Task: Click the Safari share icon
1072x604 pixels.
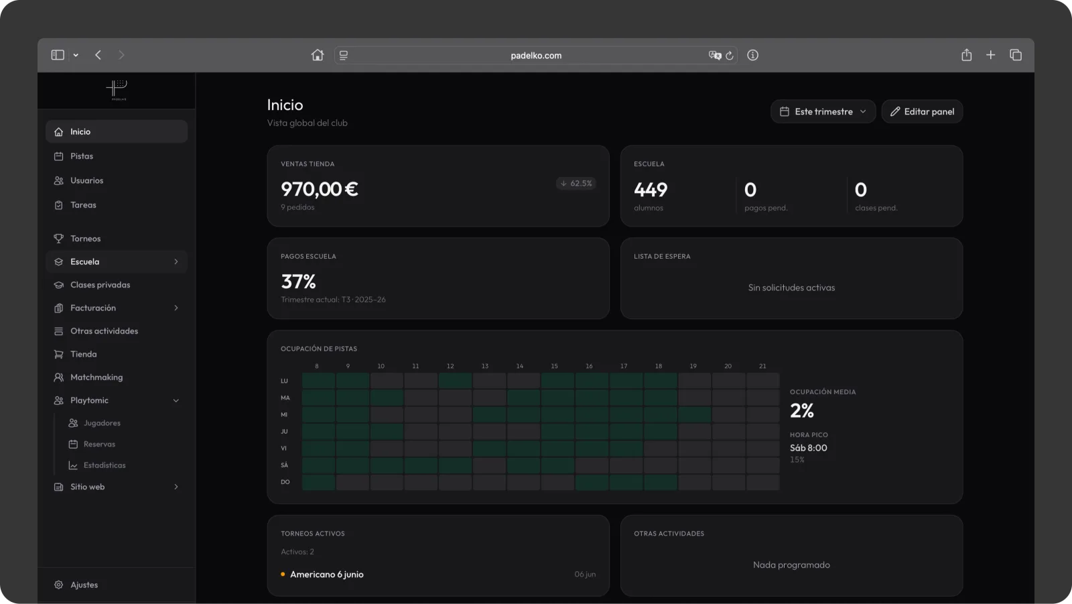Action: point(966,55)
